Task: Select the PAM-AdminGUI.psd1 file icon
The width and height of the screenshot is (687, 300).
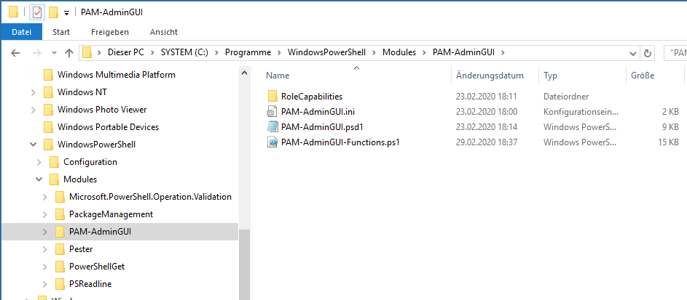Action: (272, 126)
